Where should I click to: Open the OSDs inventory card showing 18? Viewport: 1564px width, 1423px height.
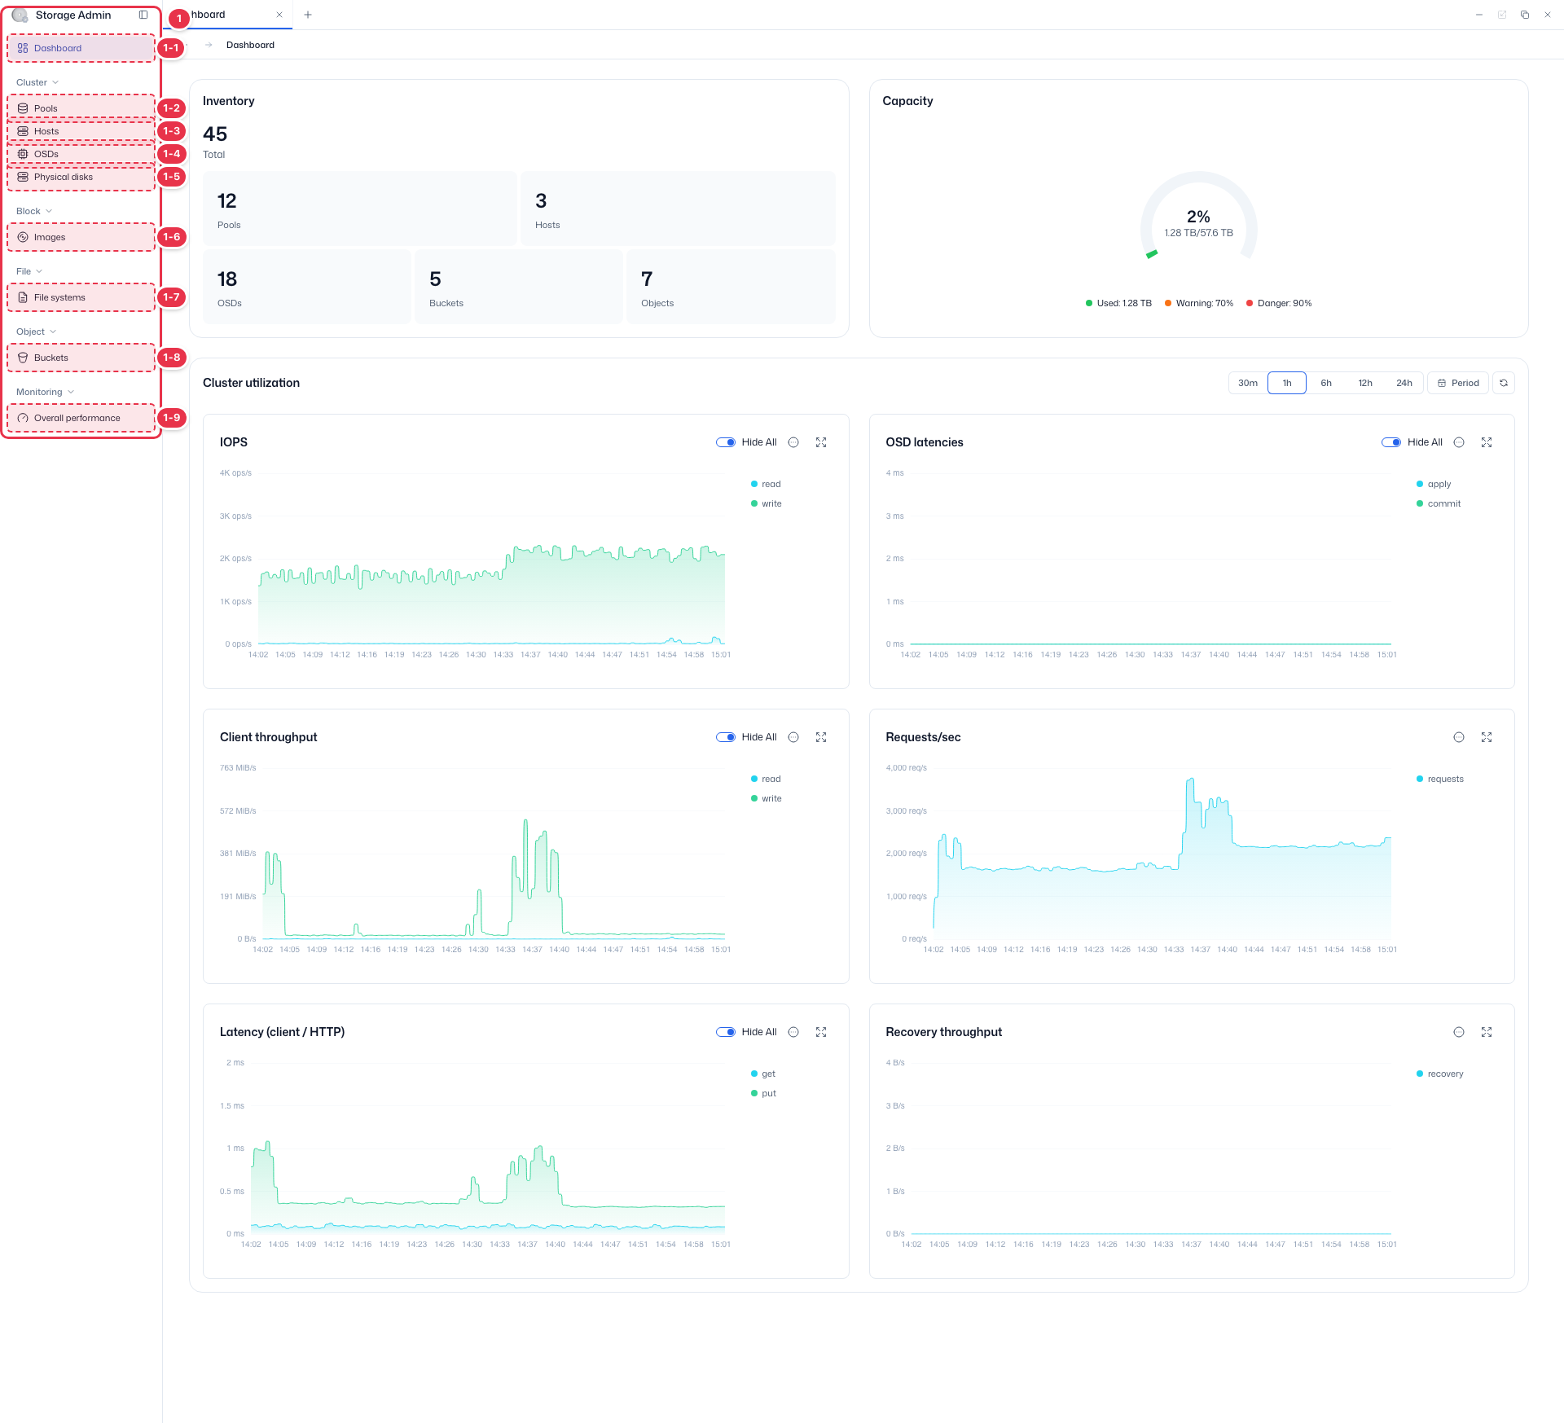pos(307,287)
